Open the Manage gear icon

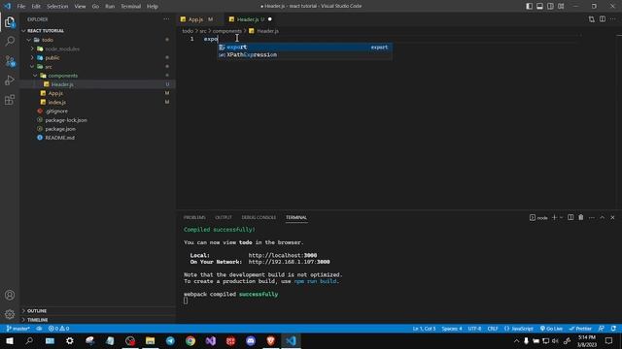coord(10,314)
